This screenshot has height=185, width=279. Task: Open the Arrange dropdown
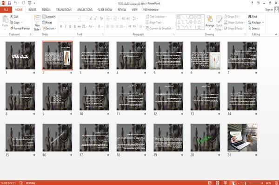(x=210, y=23)
